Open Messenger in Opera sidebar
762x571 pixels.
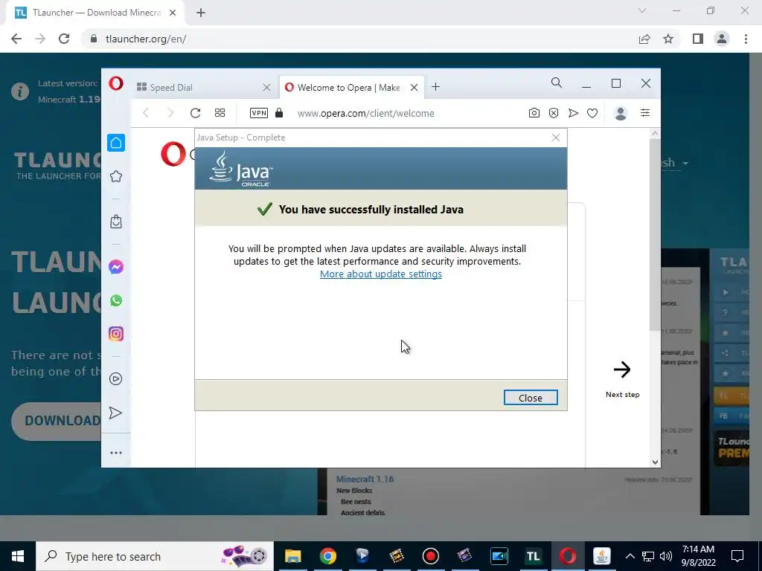(116, 267)
